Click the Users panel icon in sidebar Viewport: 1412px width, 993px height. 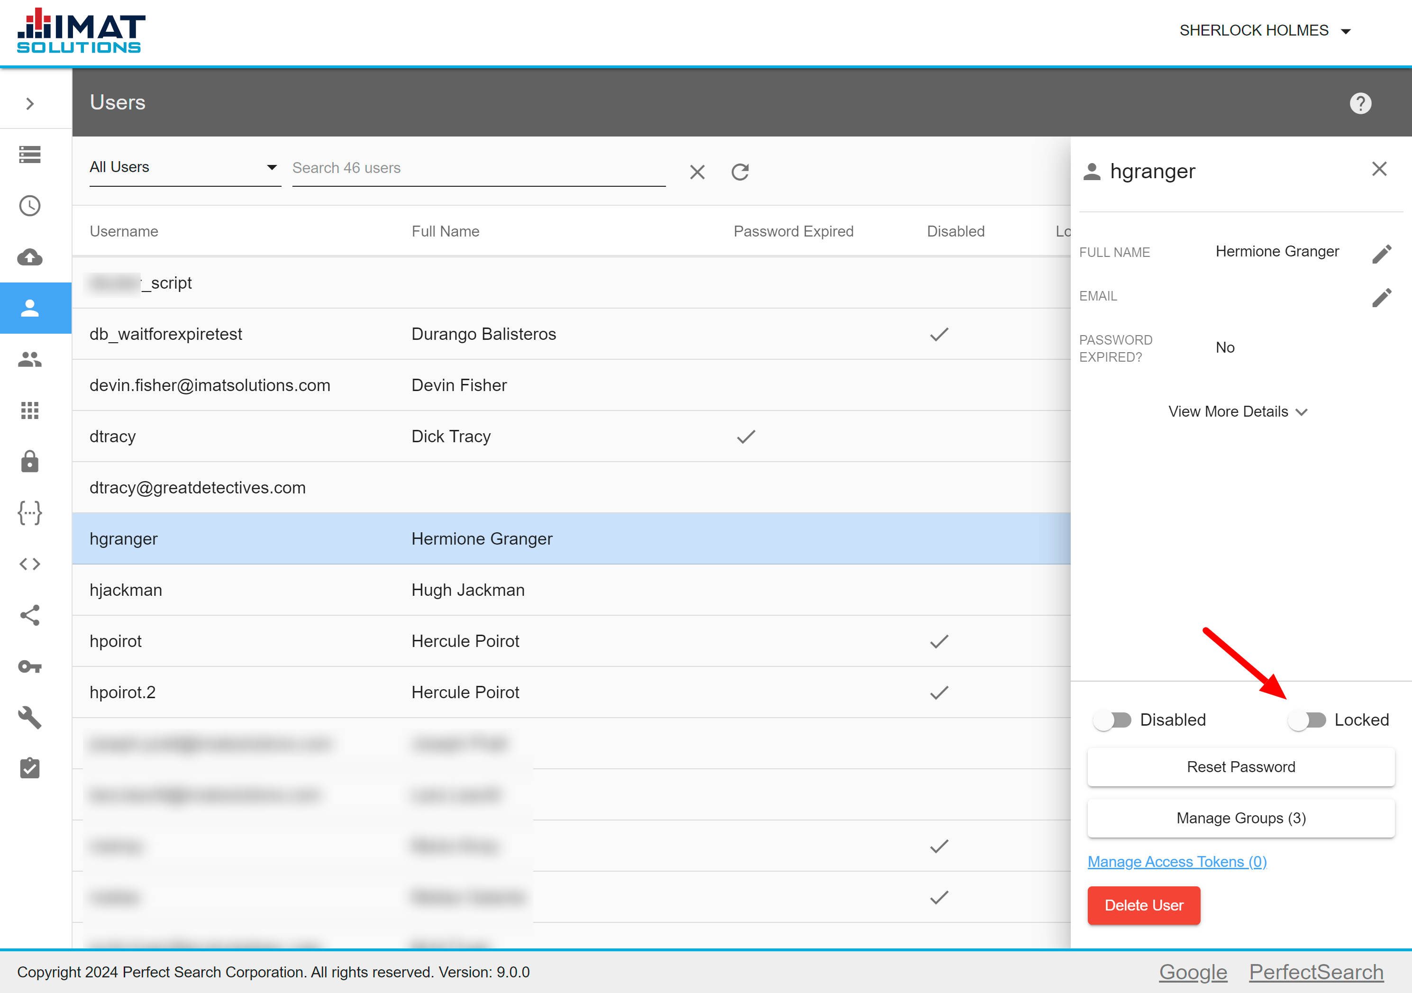click(29, 307)
